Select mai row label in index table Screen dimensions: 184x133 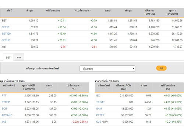click(x=4, y=47)
